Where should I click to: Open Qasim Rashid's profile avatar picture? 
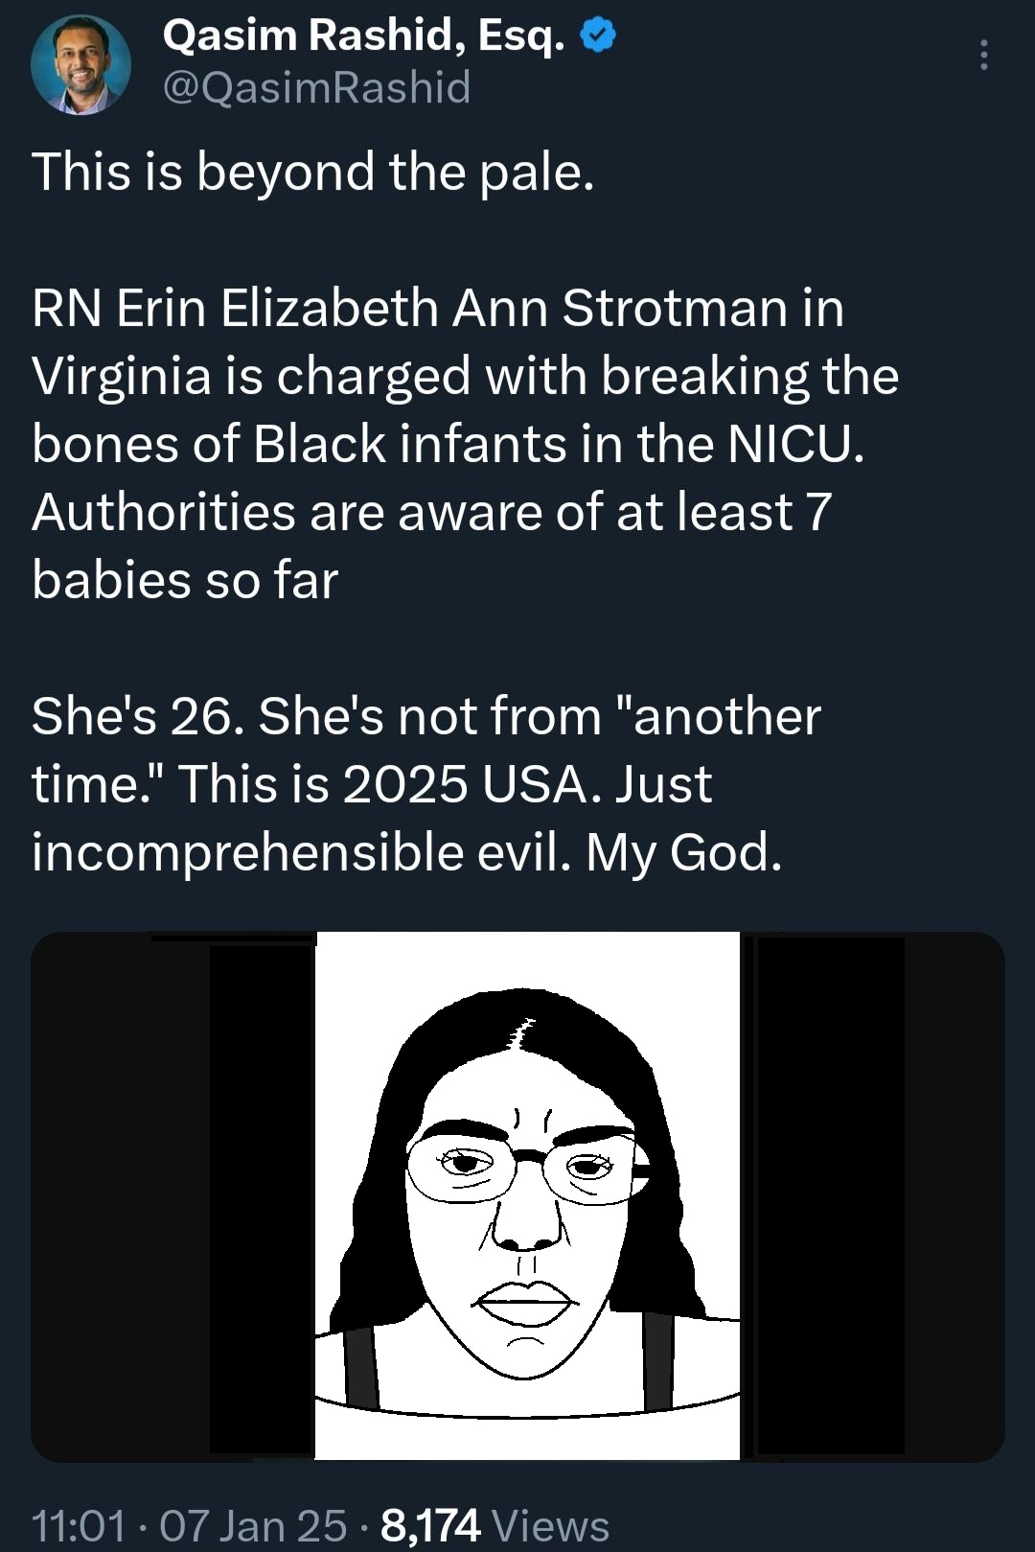click(x=80, y=65)
